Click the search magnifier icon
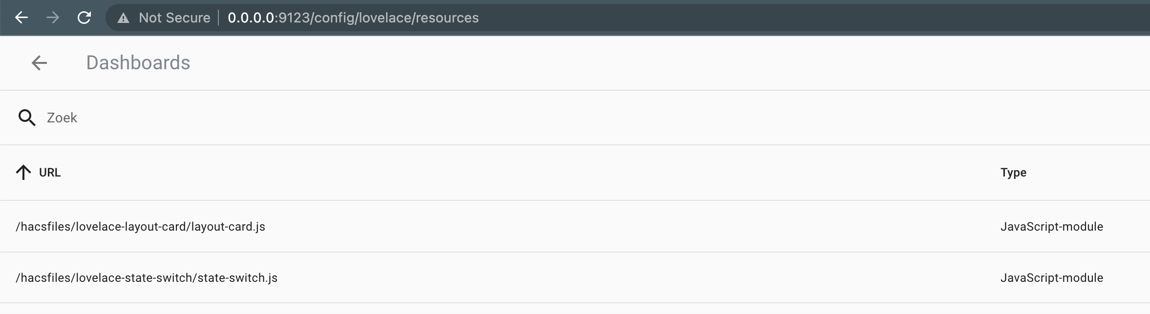Viewport: 1150px width, 314px height. tap(27, 117)
